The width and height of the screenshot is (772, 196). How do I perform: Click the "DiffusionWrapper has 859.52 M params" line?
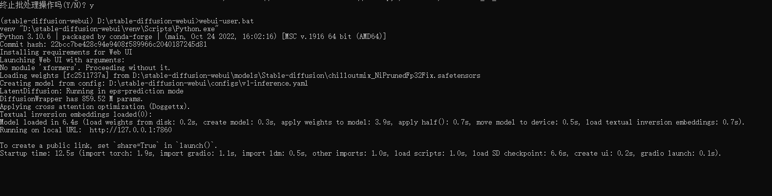tap(72, 99)
